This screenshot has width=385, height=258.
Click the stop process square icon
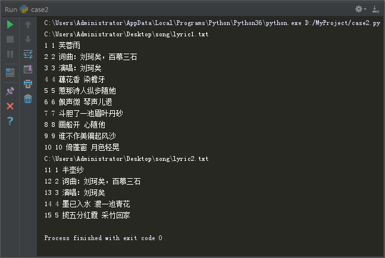(10, 39)
